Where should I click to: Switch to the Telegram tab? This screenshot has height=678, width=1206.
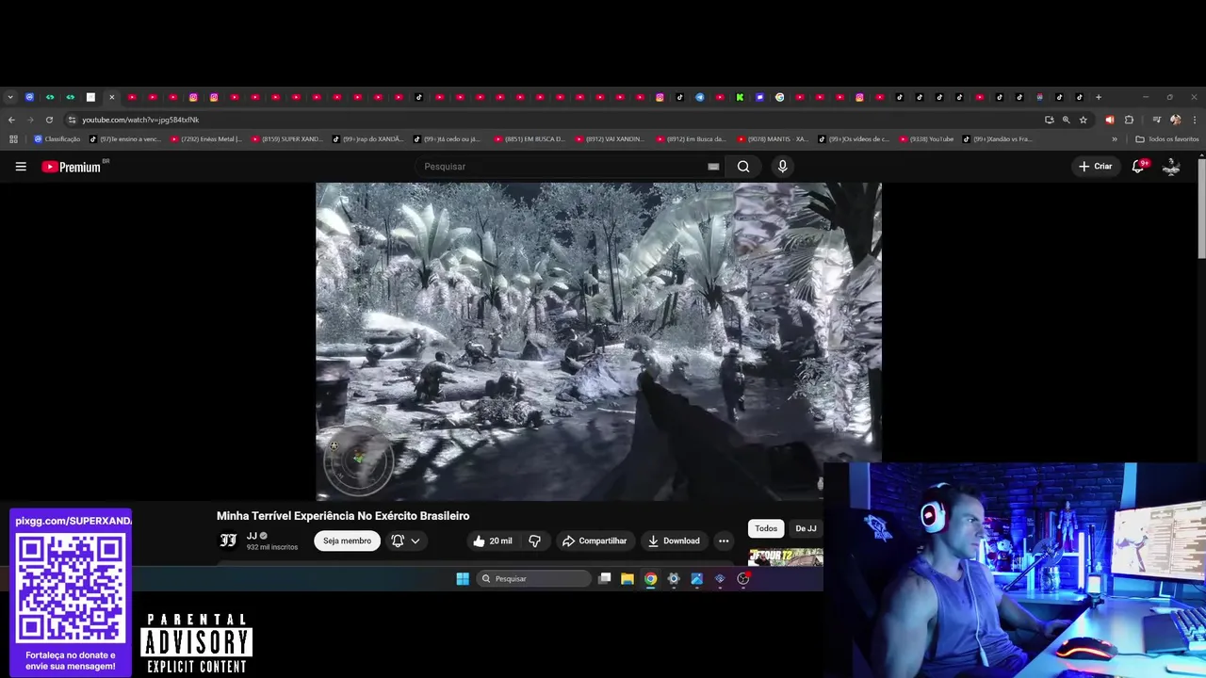pos(700,97)
